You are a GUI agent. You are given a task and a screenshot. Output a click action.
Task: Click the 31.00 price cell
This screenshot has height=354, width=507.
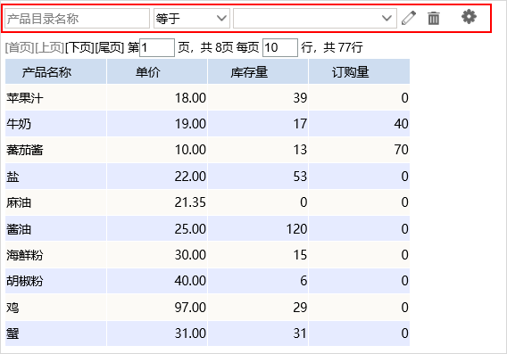pos(157,333)
